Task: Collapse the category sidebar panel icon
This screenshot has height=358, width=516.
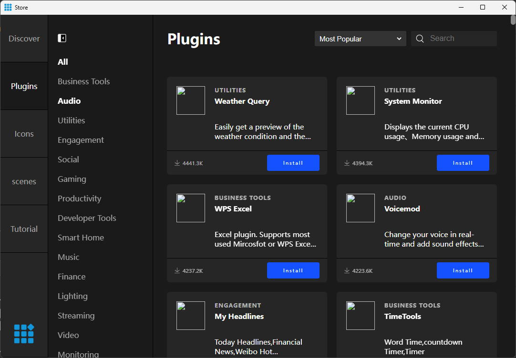Action: [62, 38]
